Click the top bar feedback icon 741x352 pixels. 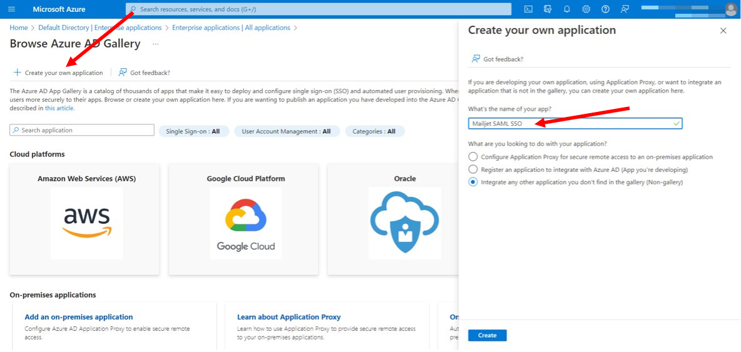tap(625, 9)
